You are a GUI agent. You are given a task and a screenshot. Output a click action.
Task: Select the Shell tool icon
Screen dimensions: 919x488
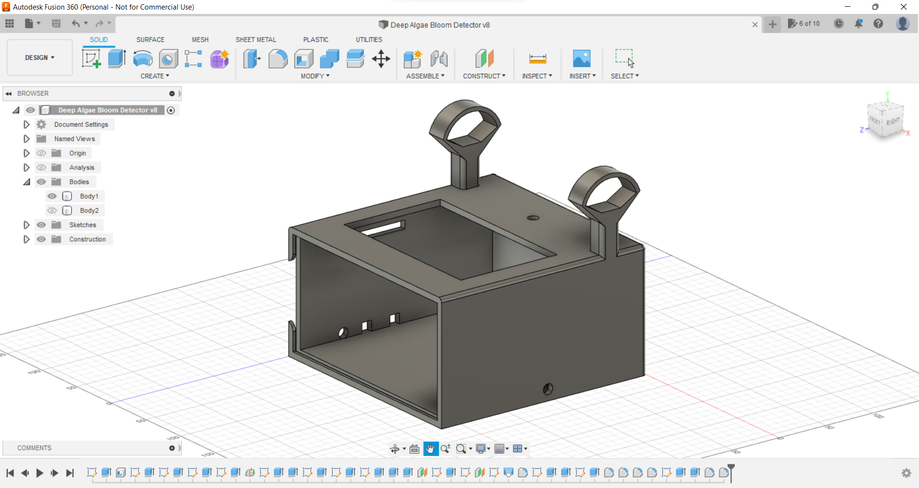tap(303, 59)
